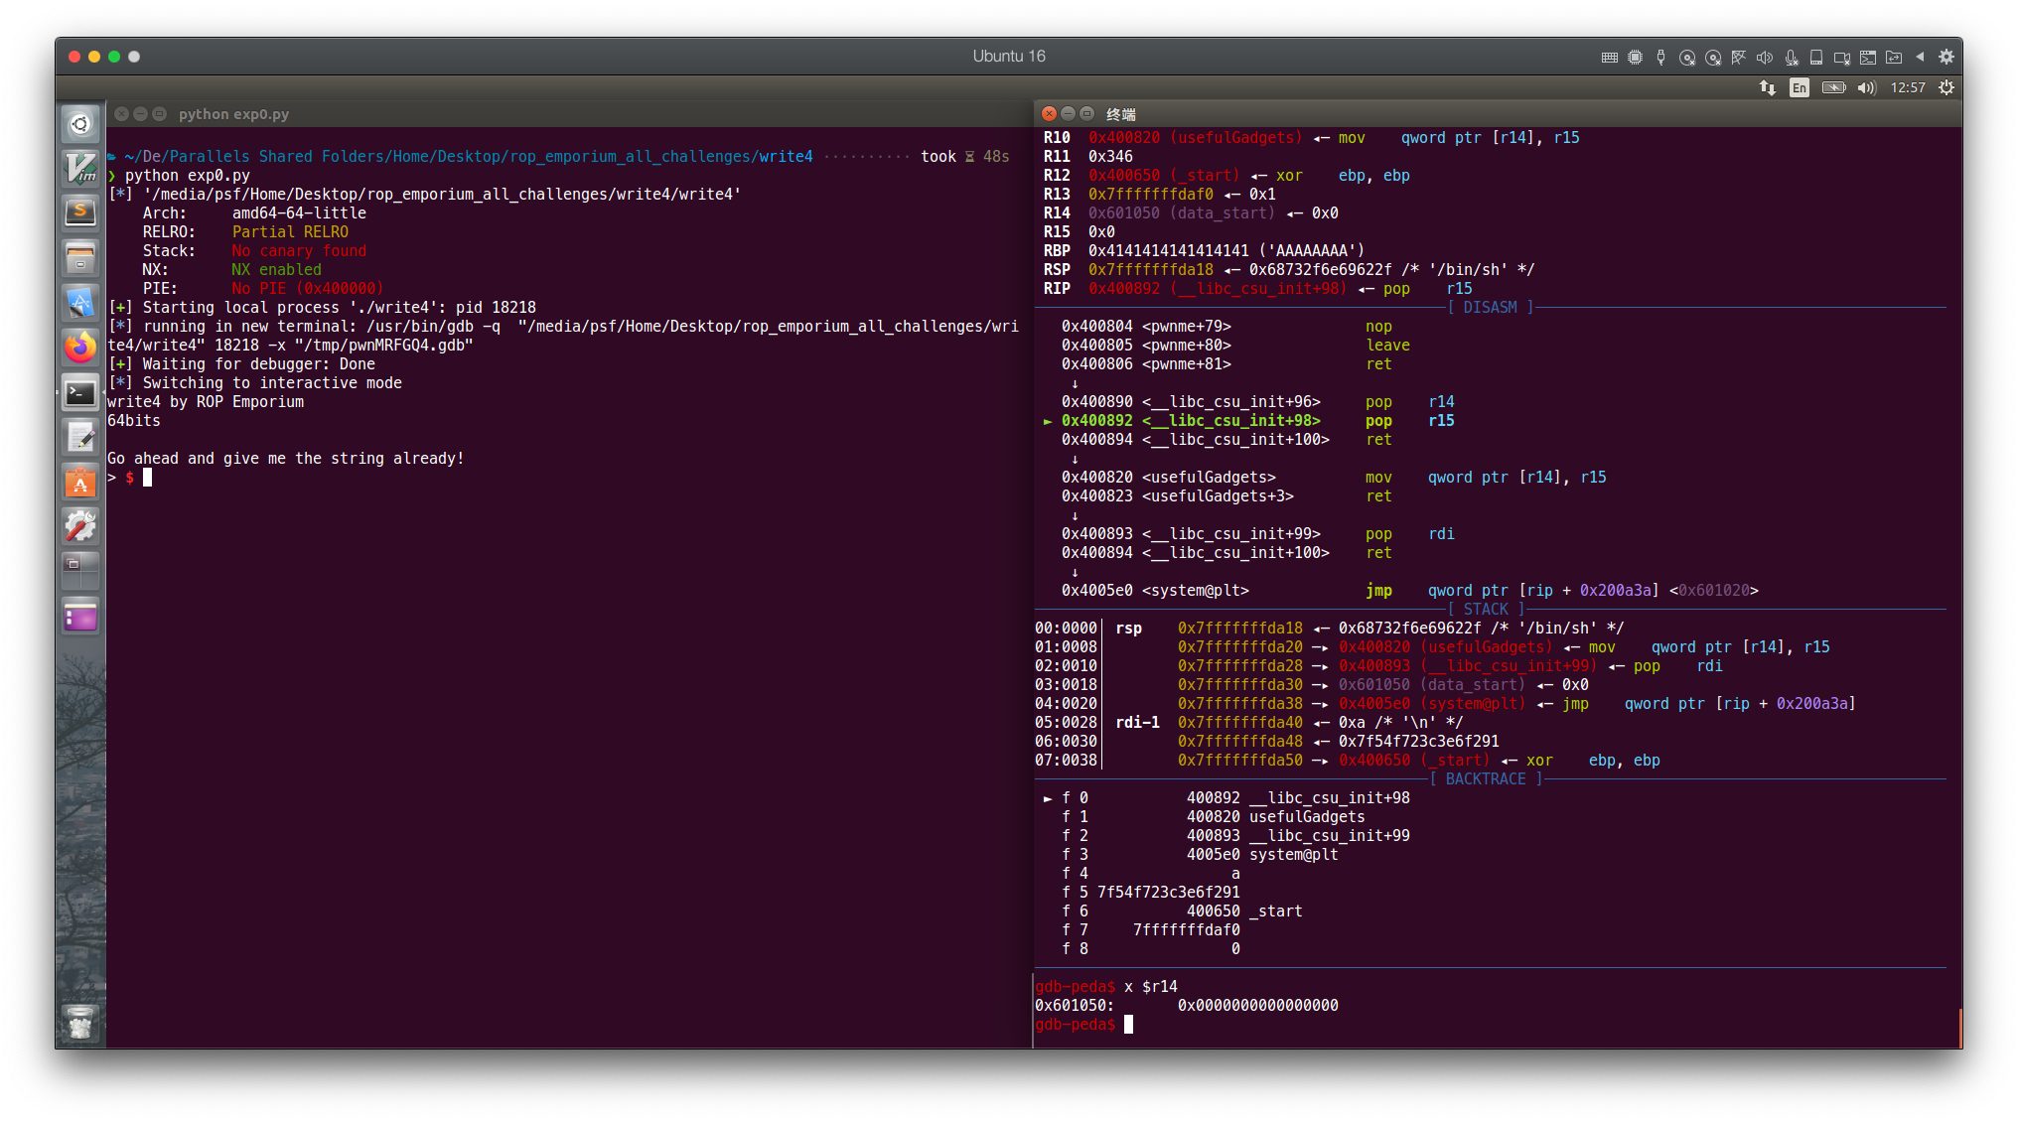Click 'Waiting for debugger: Done' line
Screen dimensions: 2018x1122
click(x=241, y=364)
